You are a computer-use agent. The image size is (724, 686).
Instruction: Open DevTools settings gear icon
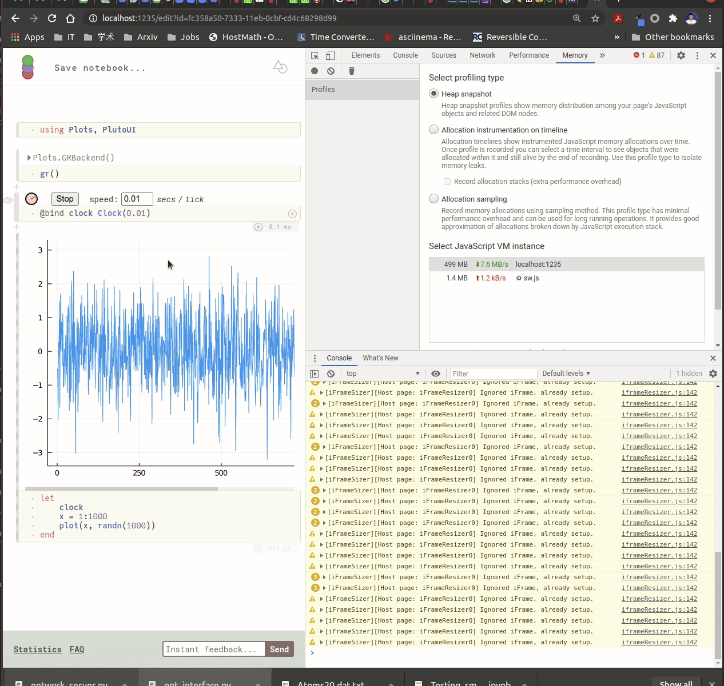click(681, 55)
